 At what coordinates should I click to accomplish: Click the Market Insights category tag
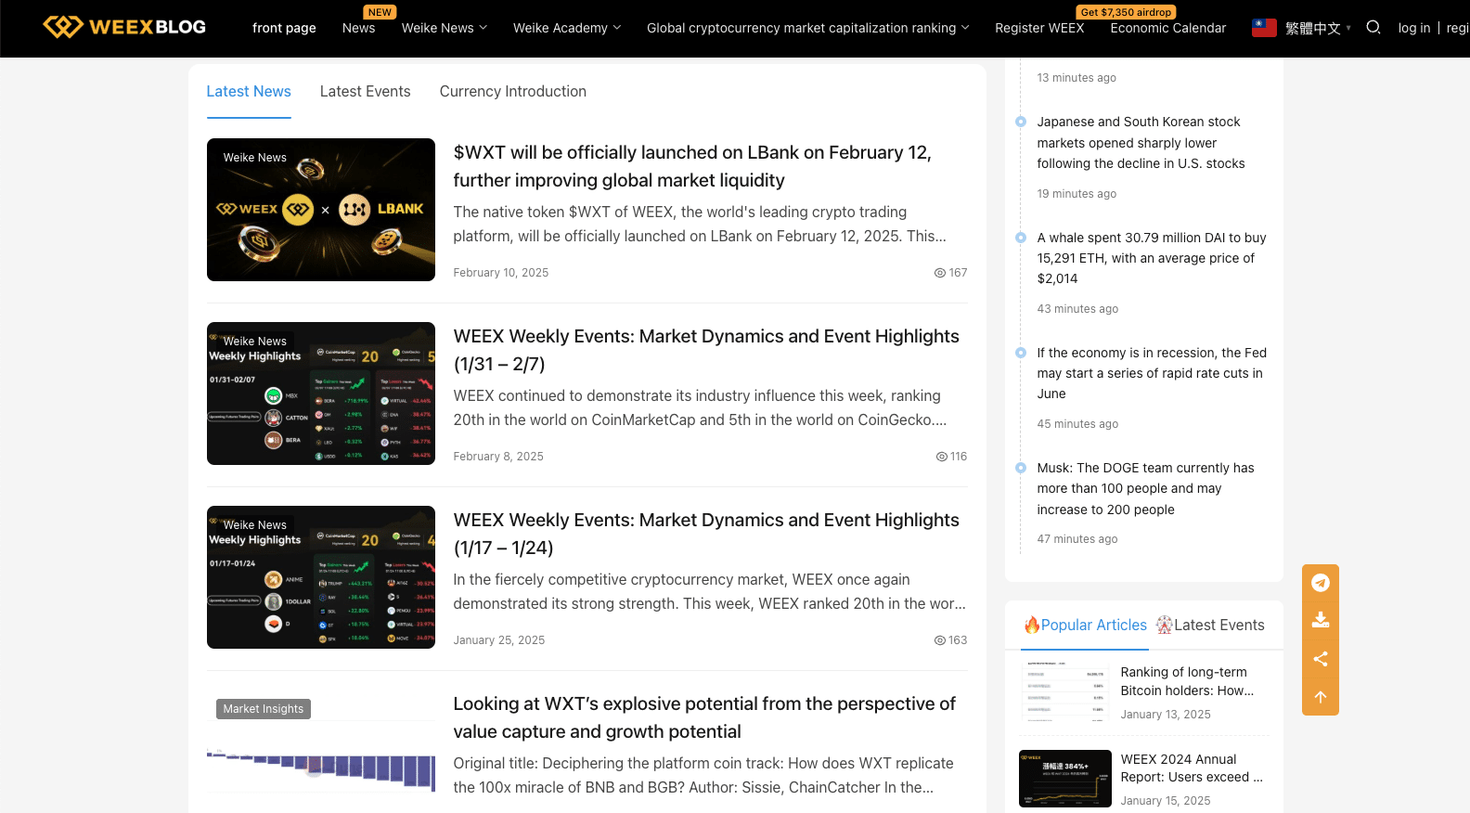click(x=264, y=709)
